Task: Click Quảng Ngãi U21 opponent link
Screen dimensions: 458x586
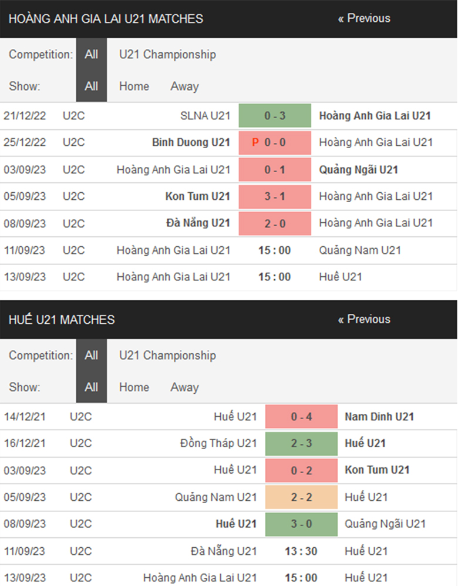Action: tap(357, 169)
